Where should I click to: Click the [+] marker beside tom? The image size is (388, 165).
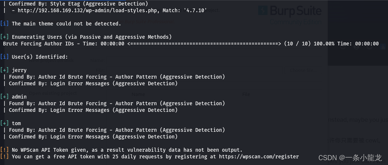tap(4, 123)
